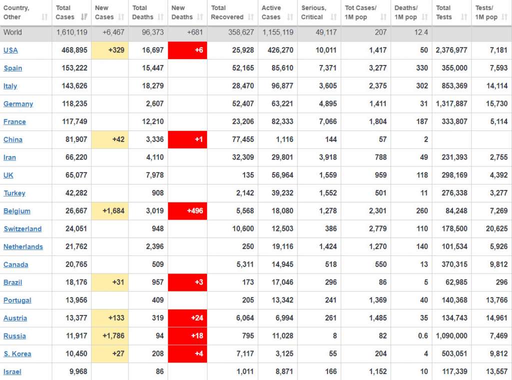Select Italy total deaths 18,279

[153, 86]
